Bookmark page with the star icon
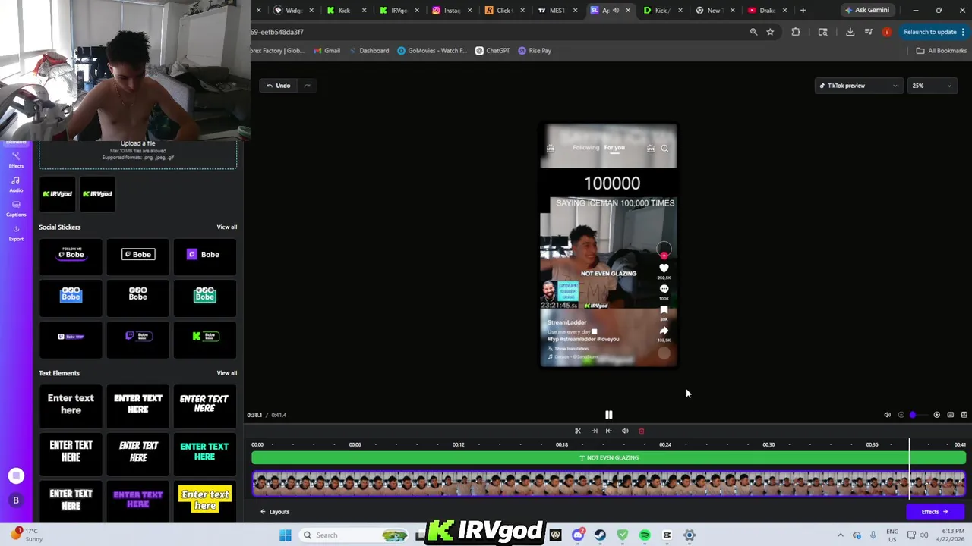Screen dimensions: 972x546 [x=770, y=32]
